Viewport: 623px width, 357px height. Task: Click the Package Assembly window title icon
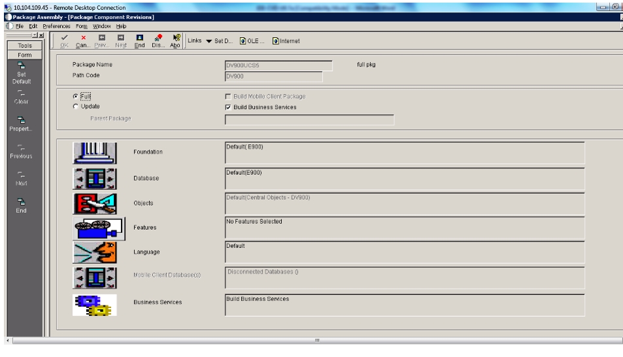[x=8, y=17]
